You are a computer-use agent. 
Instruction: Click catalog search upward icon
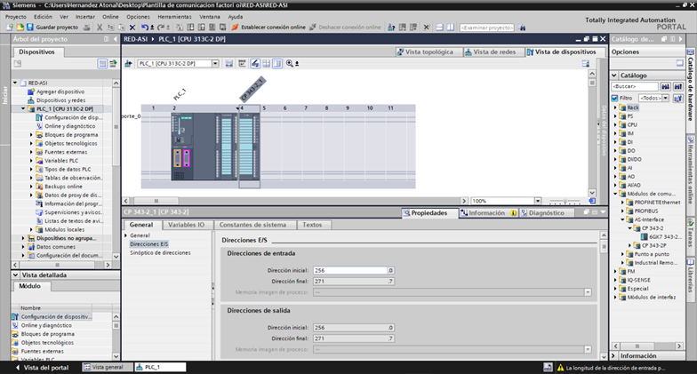click(x=677, y=87)
